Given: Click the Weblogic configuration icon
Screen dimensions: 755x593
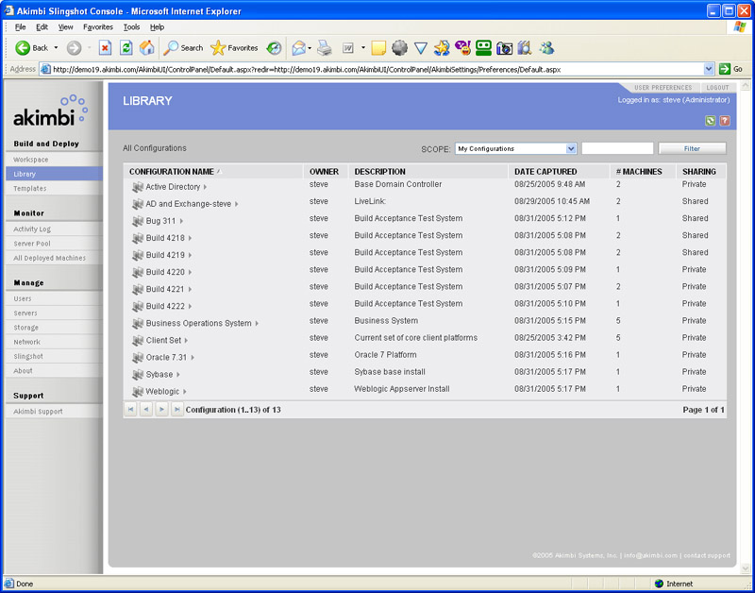Looking at the screenshot, I should pyautogui.click(x=138, y=392).
